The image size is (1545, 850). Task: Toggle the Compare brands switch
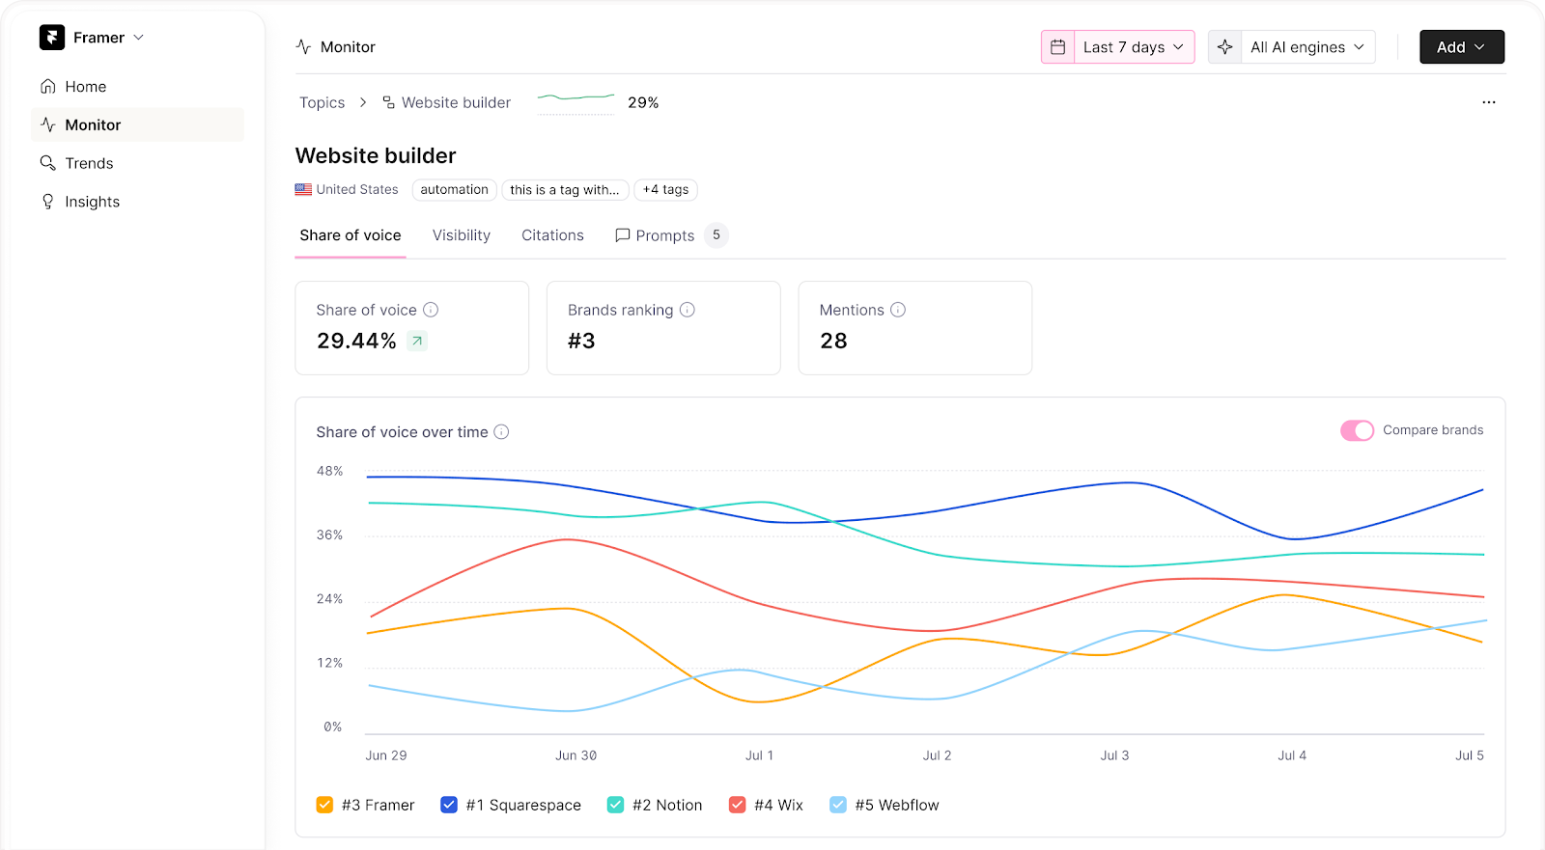tap(1357, 430)
